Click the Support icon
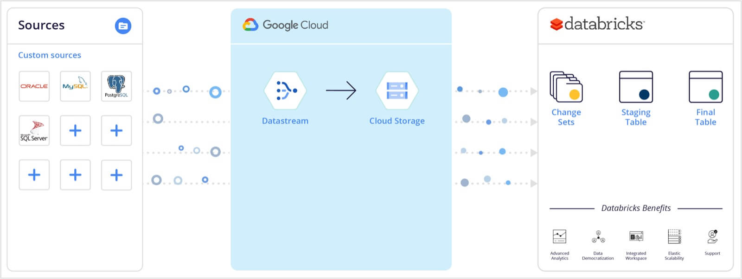This screenshot has height=279, width=742. click(712, 236)
